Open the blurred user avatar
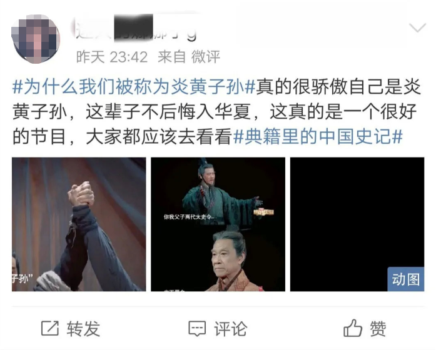The width and height of the screenshot is (436, 350). point(35,39)
